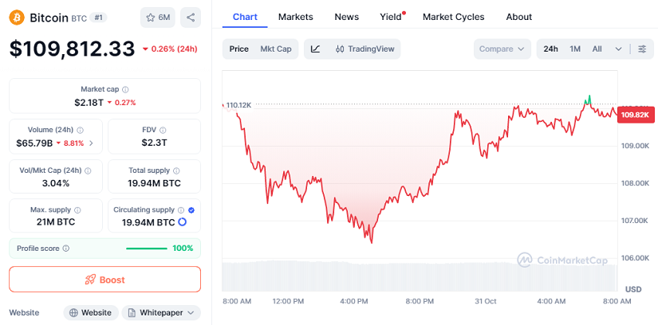Switch to TradingView chart mode
The width and height of the screenshot is (658, 325).
[x=365, y=49]
